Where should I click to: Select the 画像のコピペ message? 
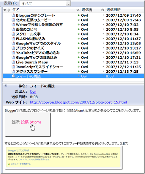point(73,29)
